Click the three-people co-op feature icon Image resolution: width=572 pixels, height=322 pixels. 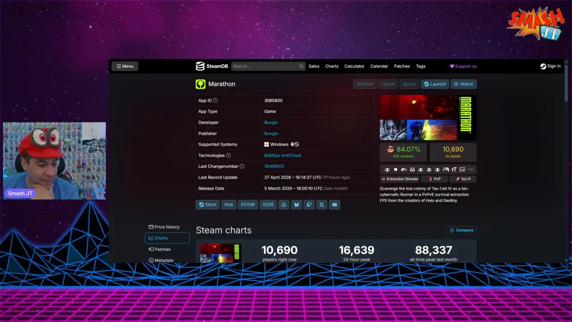click(412, 169)
